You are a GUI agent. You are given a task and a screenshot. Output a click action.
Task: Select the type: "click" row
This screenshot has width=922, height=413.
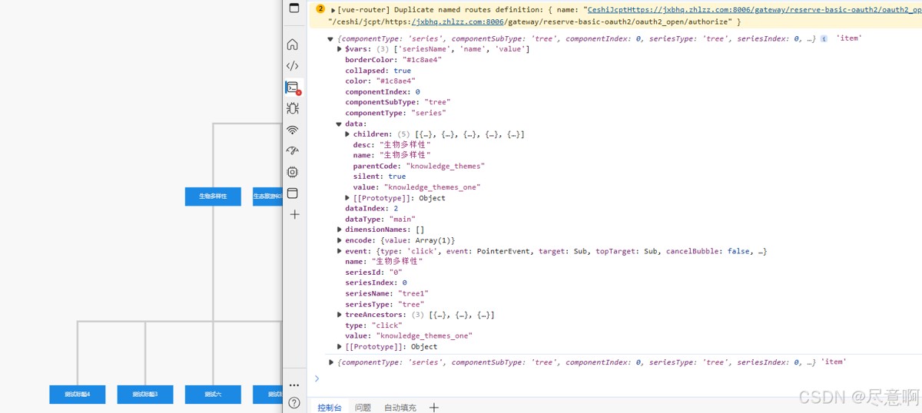(373, 325)
